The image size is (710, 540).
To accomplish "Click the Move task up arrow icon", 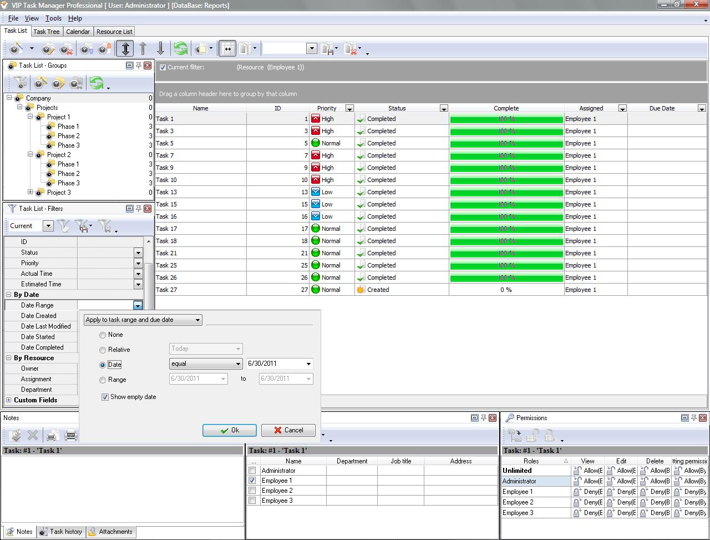I will (143, 49).
